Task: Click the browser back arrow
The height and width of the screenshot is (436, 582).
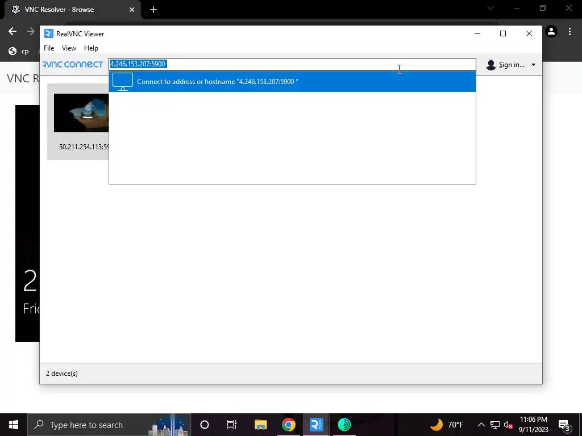Action: [x=13, y=32]
